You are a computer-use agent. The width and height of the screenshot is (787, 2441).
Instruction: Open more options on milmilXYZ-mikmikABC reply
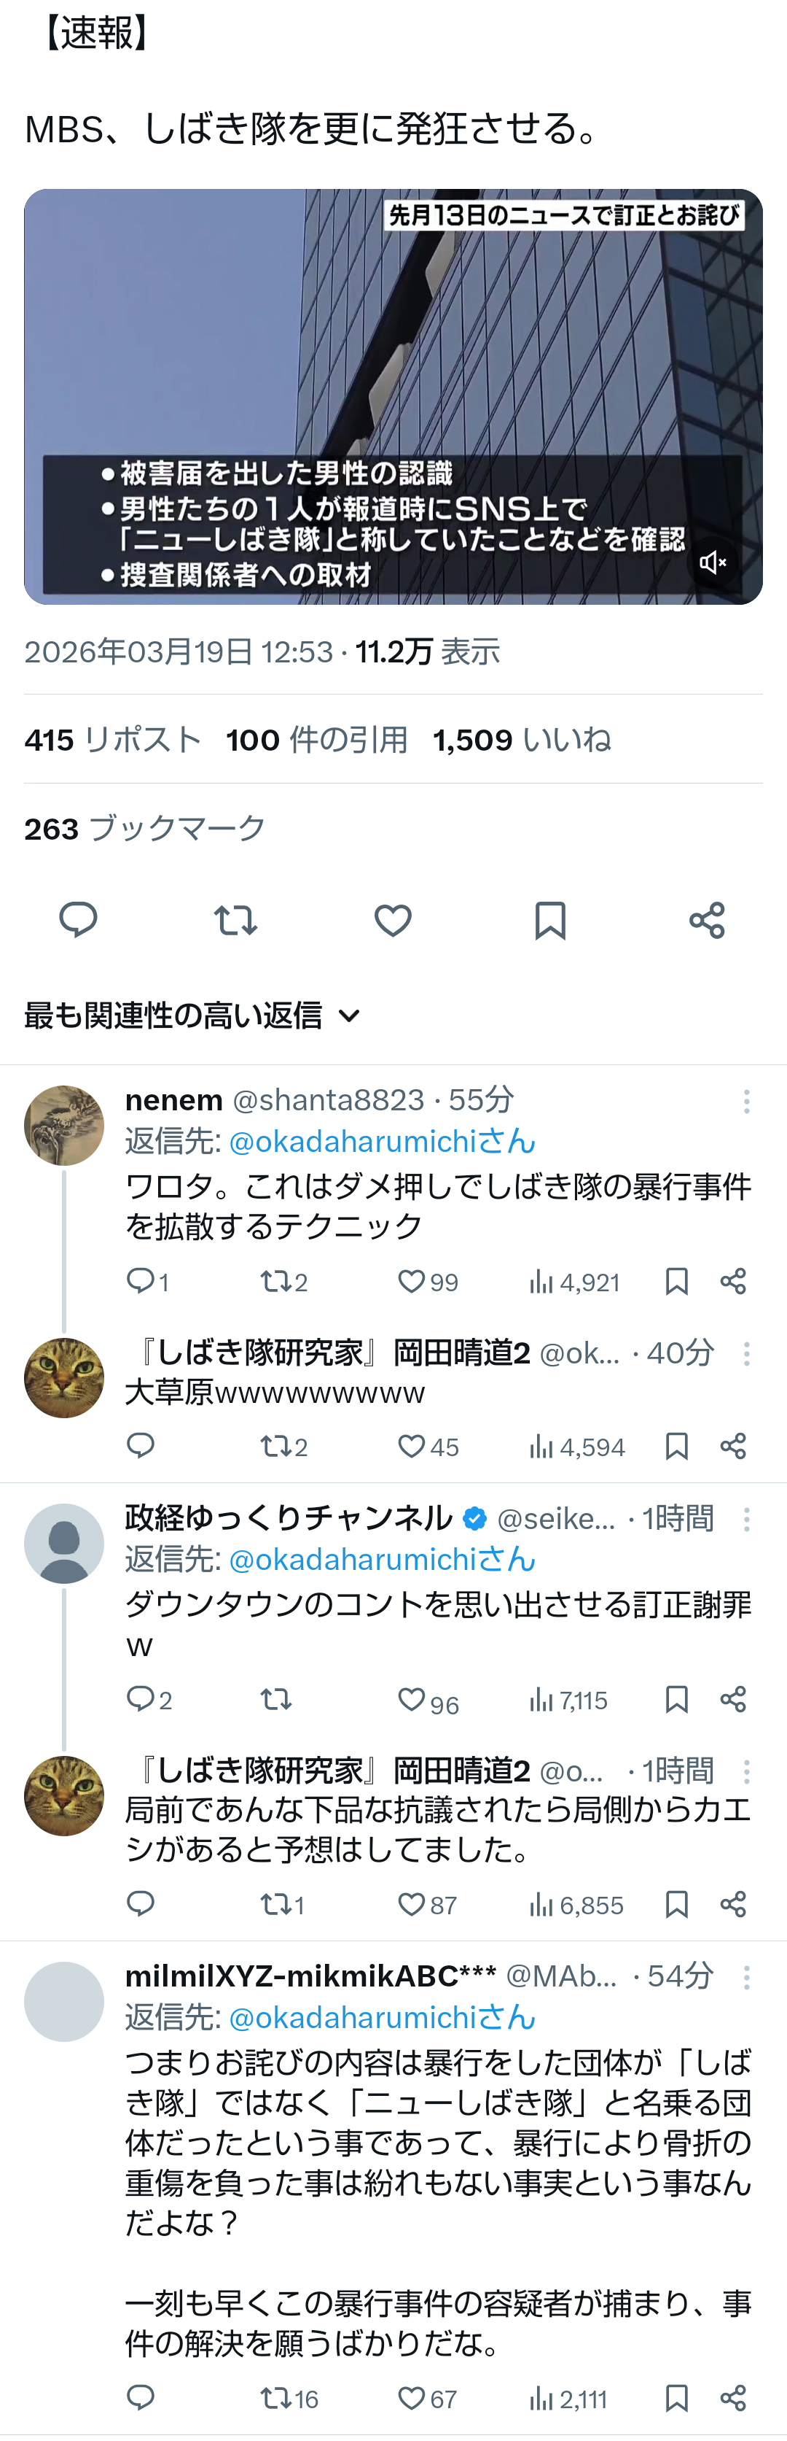tap(746, 1976)
